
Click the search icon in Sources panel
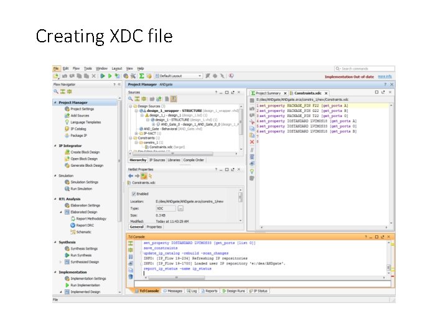point(130,99)
